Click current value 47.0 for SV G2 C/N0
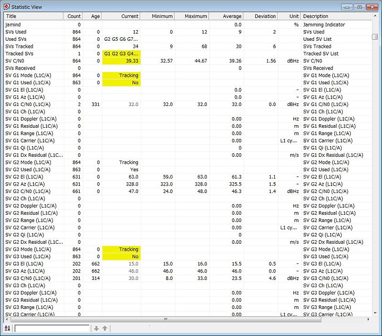Image resolution: width=382 pixels, height=336 pixels. tap(133, 191)
